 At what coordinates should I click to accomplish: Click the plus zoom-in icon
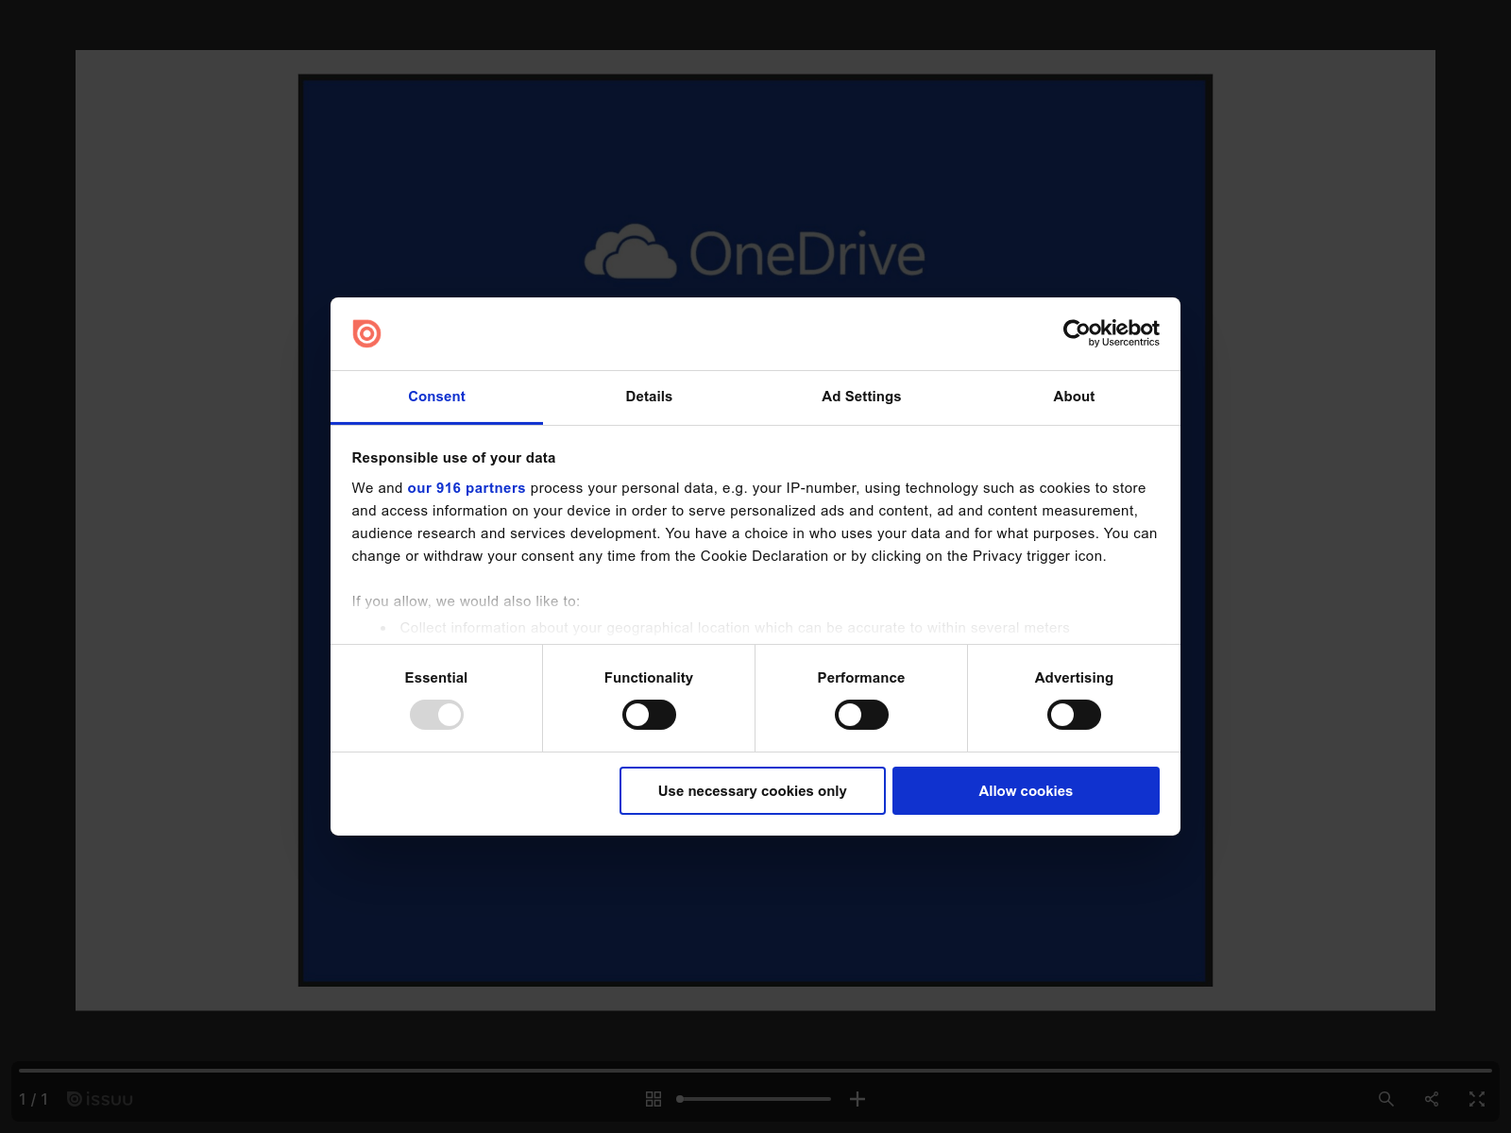click(x=857, y=1099)
